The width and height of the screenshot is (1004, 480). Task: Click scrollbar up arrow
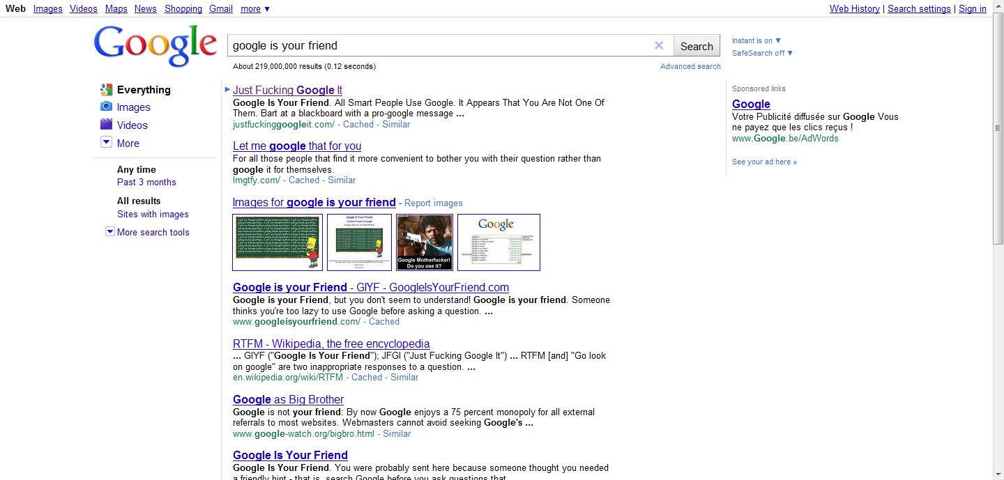click(998, 6)
